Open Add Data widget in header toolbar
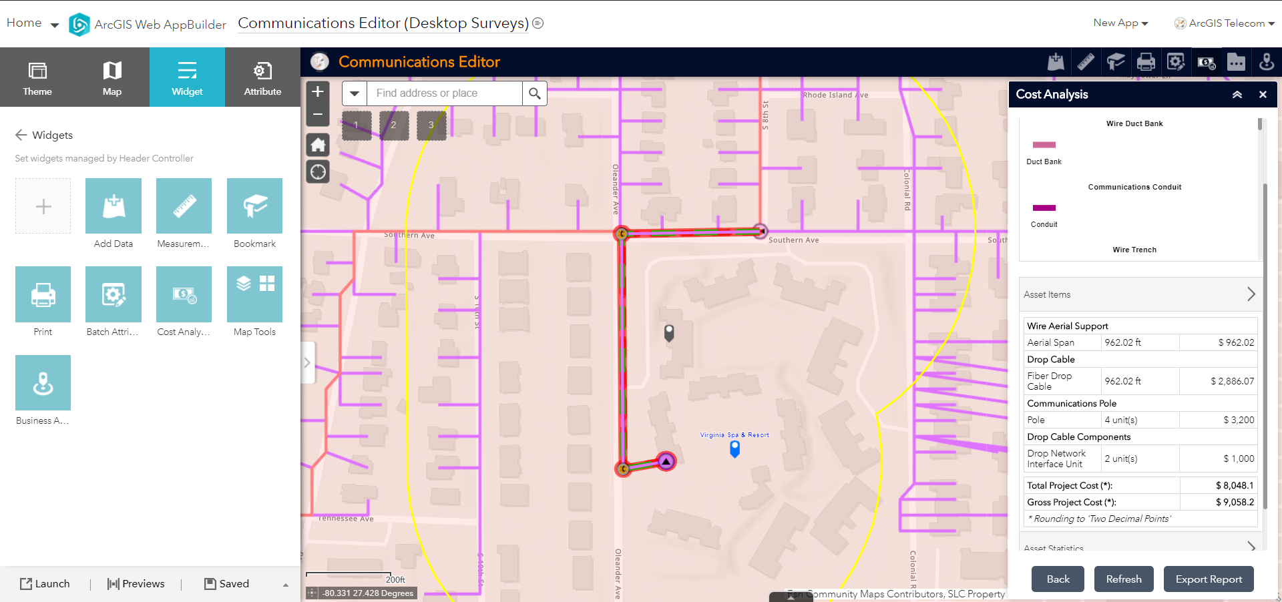The height and width of the screenshot is (602, 1282). pyautogui.click(x=1056, y=62)
